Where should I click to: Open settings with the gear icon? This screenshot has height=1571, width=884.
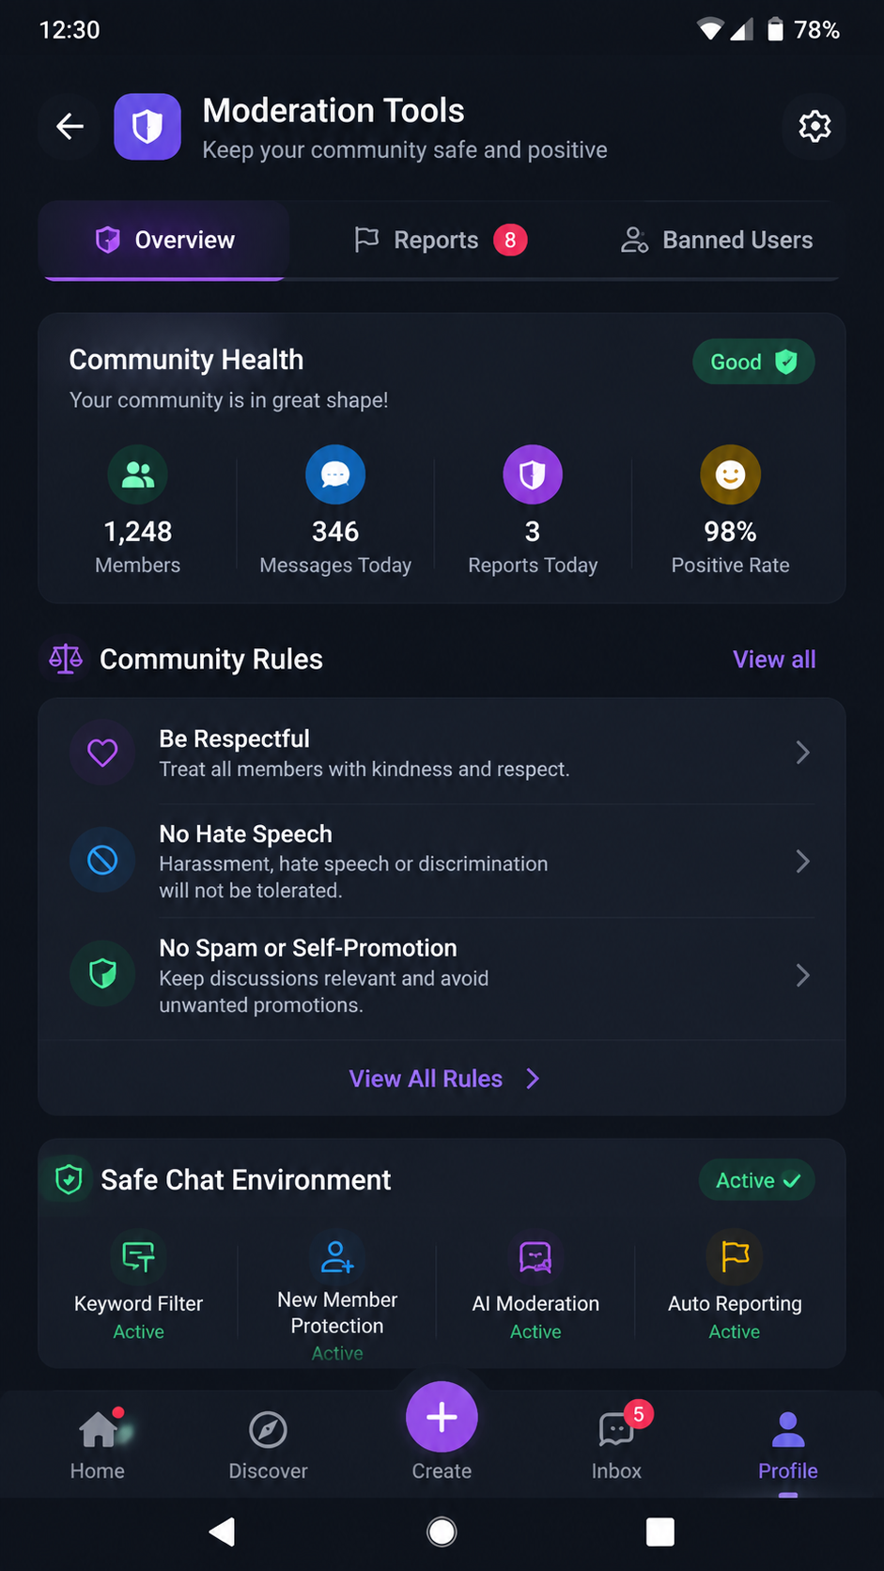pos(814,126)
